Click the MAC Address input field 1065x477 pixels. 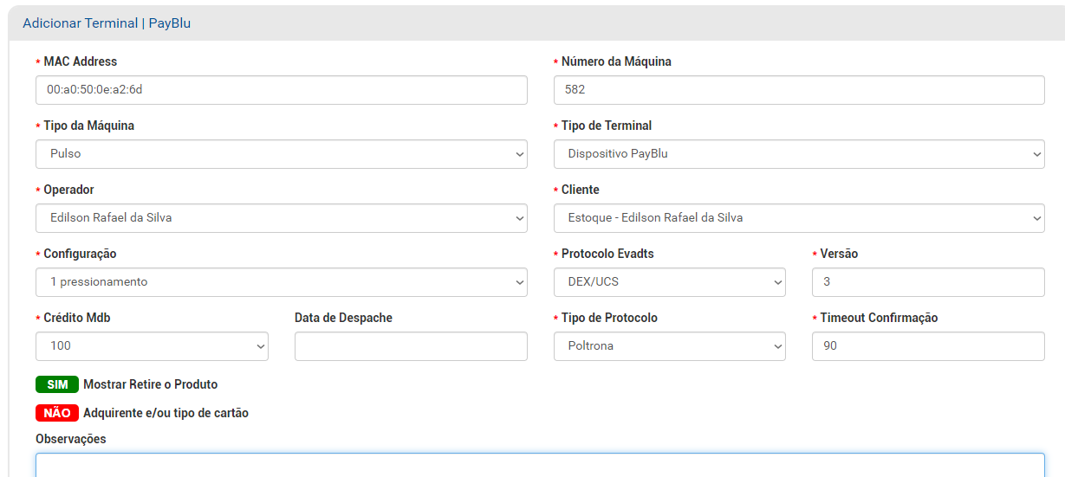tap(282, 90)
